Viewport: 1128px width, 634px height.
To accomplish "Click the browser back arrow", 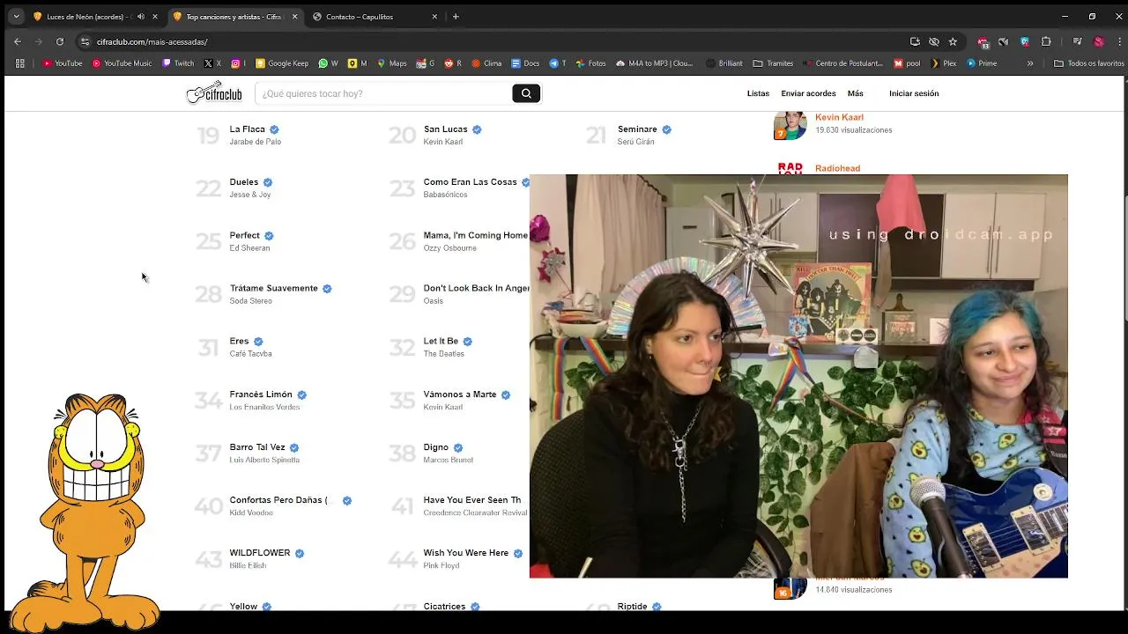I will (18, 41).
